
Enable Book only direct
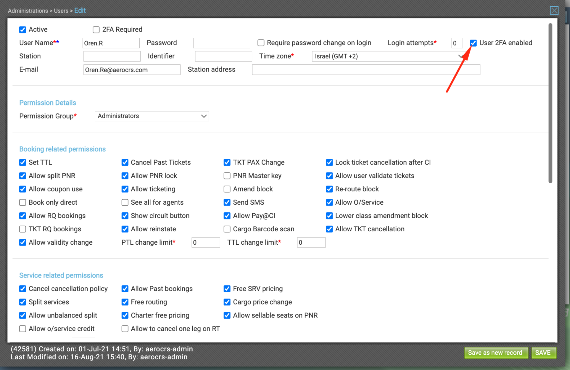tap(23, 202)
